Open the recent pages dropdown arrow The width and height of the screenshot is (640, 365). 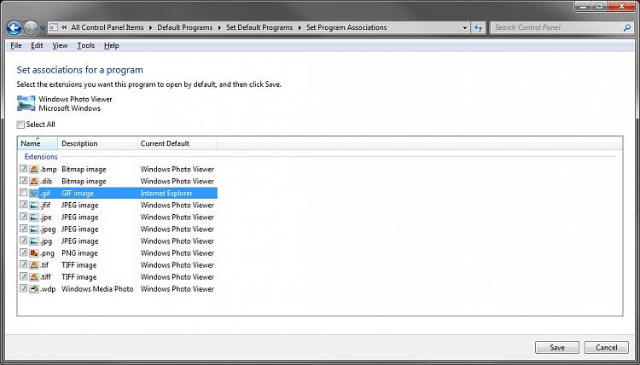pos(43,28)
